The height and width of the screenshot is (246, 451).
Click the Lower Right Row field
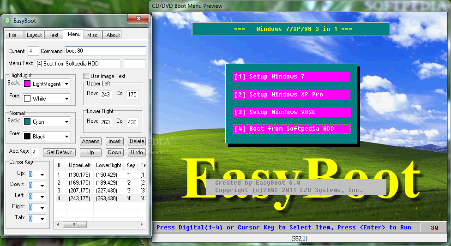[x=106, y=122]
